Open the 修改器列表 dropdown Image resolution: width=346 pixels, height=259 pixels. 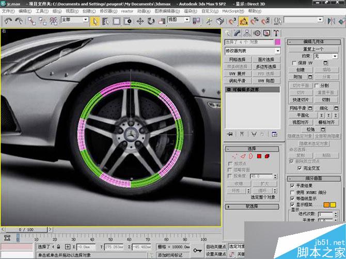point(252,51)
